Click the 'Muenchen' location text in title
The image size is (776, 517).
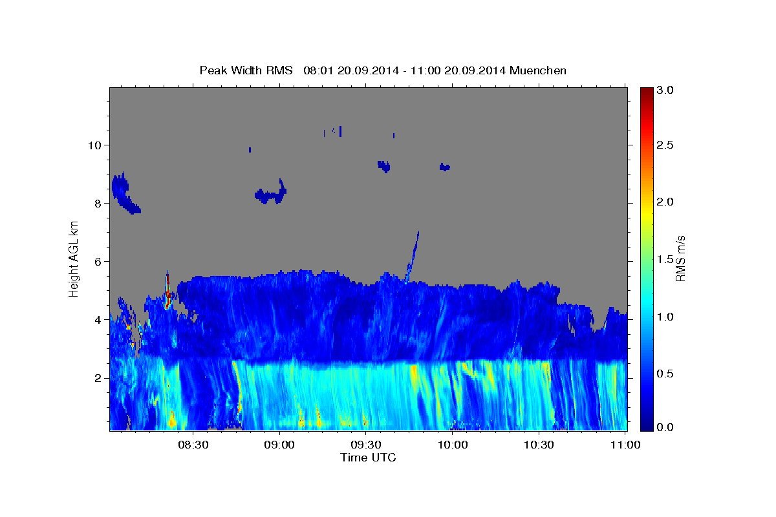(538, 70)
